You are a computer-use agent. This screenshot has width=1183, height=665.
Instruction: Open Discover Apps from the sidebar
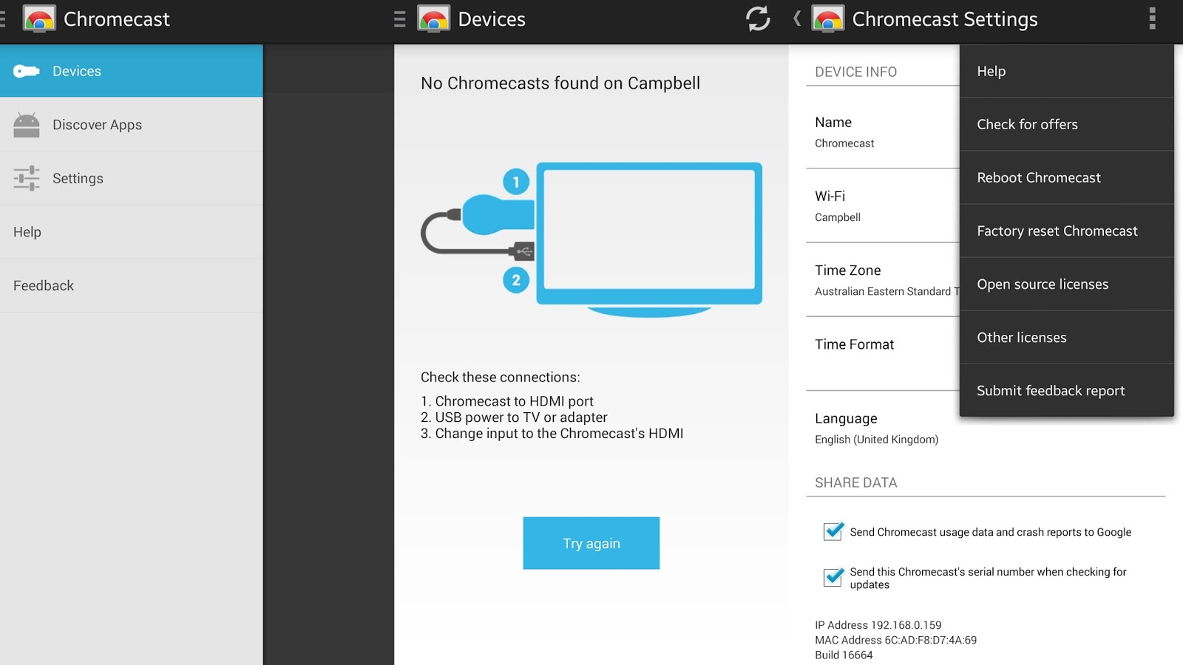132,125
